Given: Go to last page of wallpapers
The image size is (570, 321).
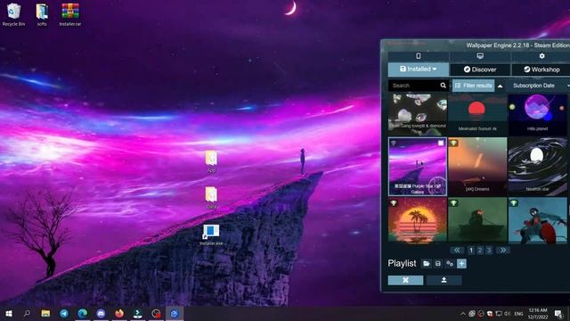Looking at the screenshot, I should [x=503, y=250].
